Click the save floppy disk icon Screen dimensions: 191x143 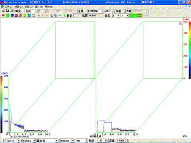(x=8, y=11)
